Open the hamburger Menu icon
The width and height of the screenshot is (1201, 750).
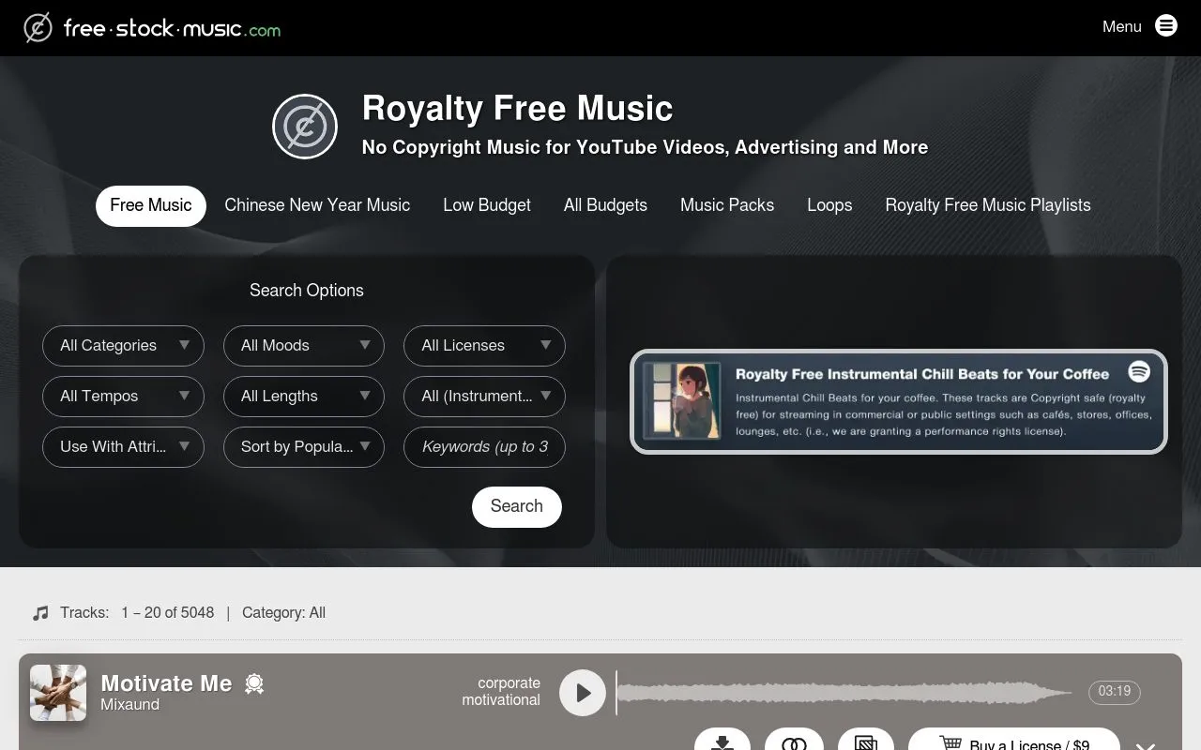(x=1166, y=25)
